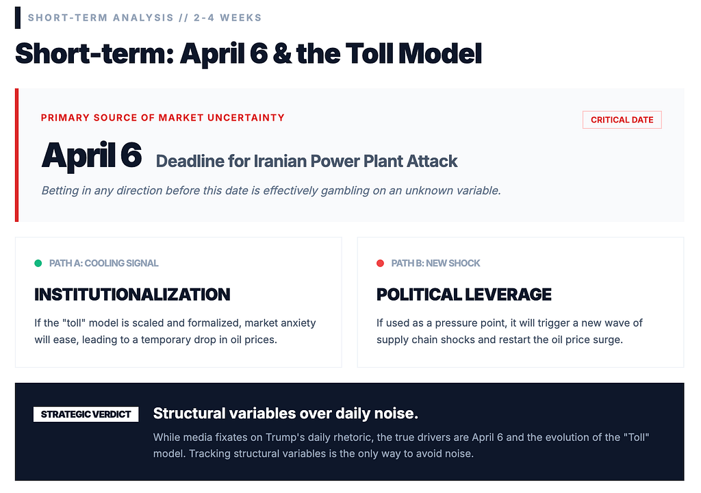Click the STRATEGIC VERDICT label
The image size is (701, 493).
tap(86, 414)
